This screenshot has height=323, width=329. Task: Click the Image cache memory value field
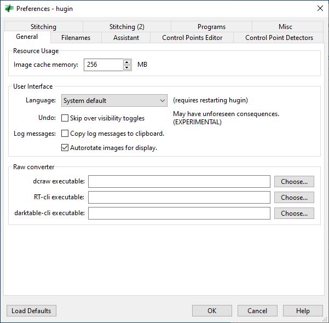[x=103, y=65]
